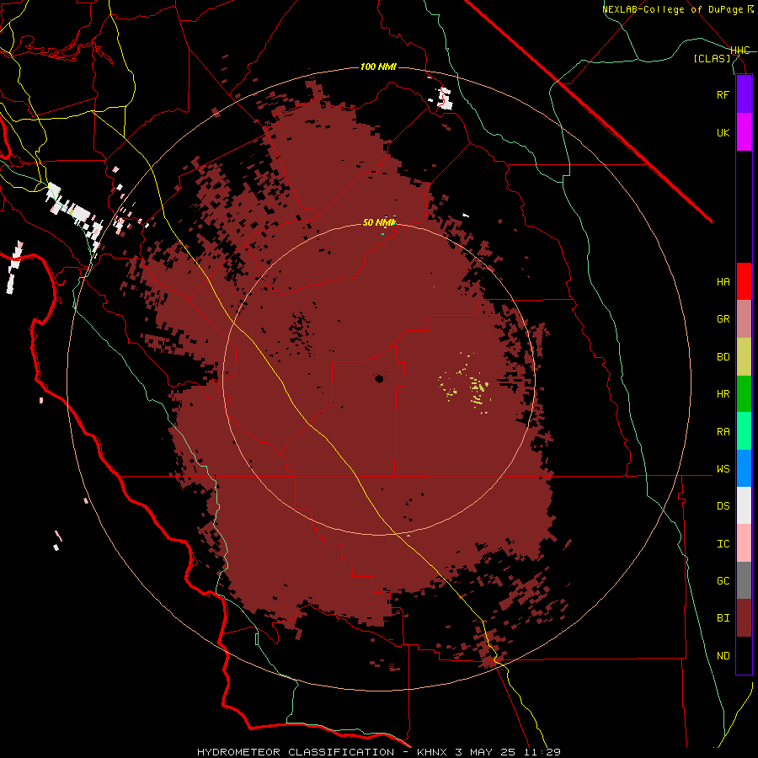758x758 pixels.
Task: Click the RA light green legend swatch
Action: [744, 431]
